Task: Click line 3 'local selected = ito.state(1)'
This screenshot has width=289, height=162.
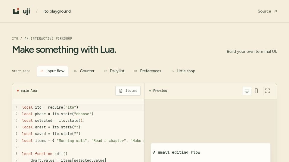Action: coord(53,121)
